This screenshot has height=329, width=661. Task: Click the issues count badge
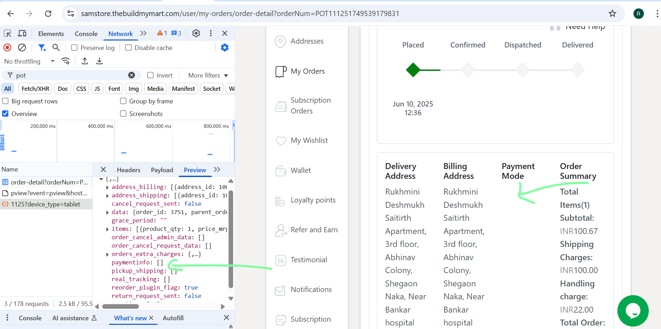[x=176, y=33]
